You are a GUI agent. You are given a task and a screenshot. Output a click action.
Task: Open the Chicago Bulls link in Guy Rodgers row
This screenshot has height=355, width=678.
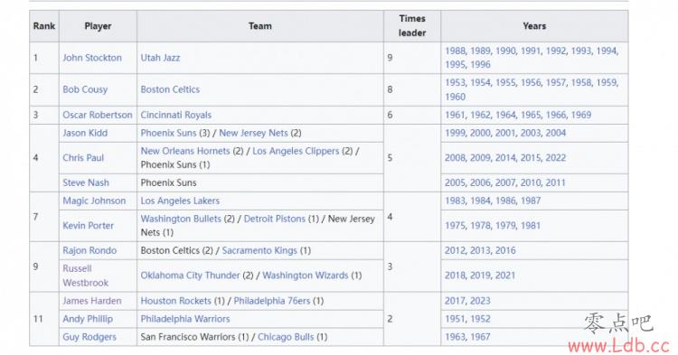tap(286, 337)
